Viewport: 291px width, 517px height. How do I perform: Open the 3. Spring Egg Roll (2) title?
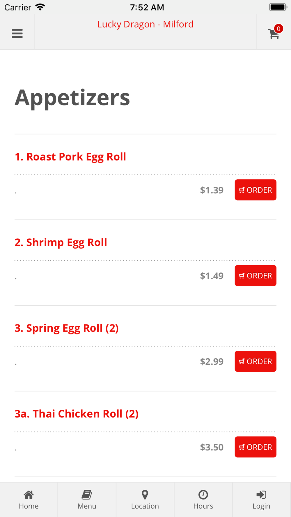coord(67,328)
